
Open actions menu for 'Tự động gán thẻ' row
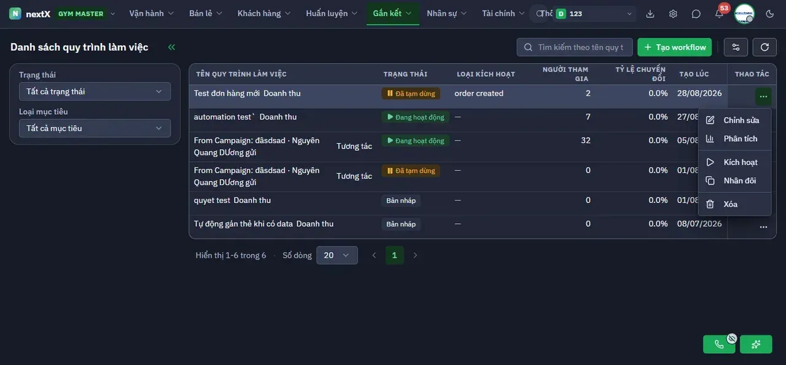pyautogui.click(x=763, y=227)
